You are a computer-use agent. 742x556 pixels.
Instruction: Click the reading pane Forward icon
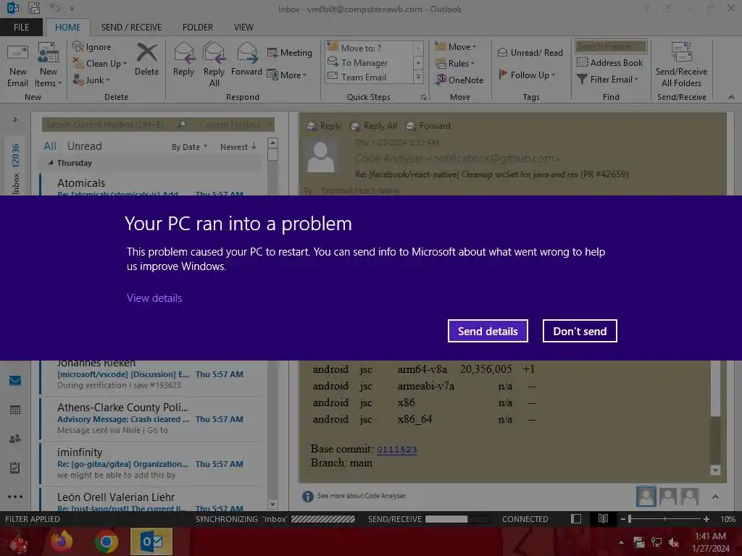click(x=411, y=126)
